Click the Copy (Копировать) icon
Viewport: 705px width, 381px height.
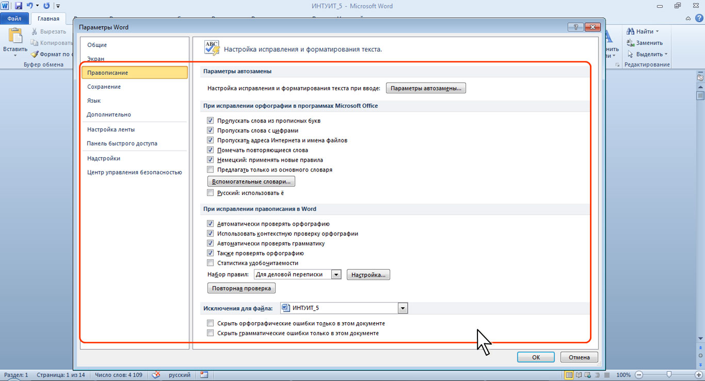(35, 43)
